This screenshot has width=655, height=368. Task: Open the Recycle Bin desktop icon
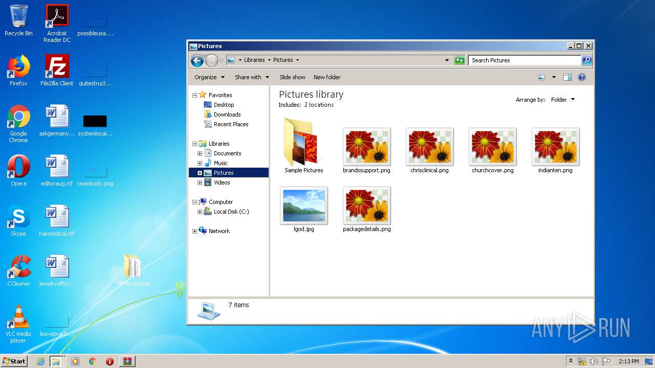coord(18,20)
